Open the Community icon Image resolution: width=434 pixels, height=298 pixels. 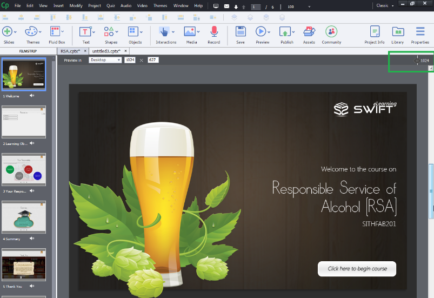(x=331, y=31)
